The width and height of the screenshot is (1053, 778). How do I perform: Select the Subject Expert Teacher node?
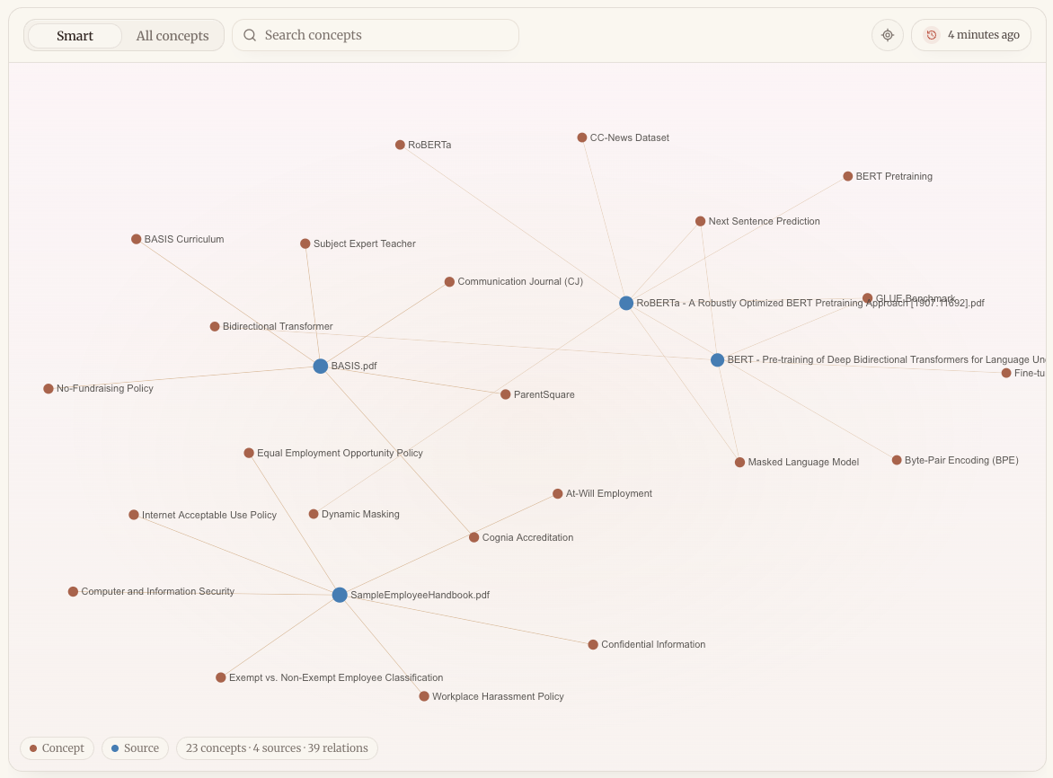[x=305, y=243]
